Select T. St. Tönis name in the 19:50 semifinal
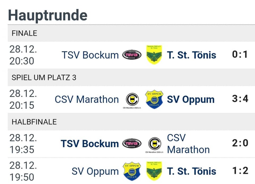The image size is (255, 184). [192, 172]
